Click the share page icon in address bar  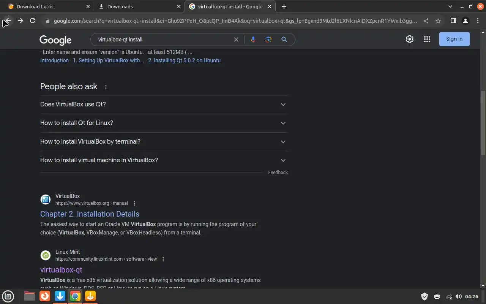[x=426, y=21]
